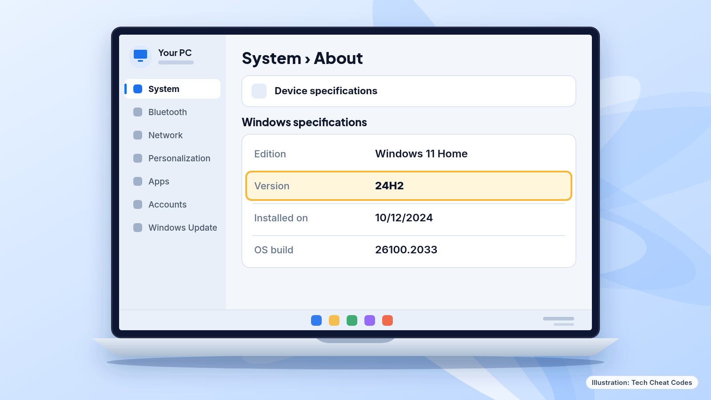Select the 10/12/2024 install date
Screen dimensions: 711x400
pyautogui.click(x=404, y=218)
